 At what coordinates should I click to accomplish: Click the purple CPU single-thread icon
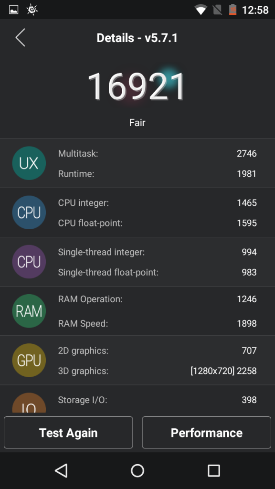coord(29,262)
